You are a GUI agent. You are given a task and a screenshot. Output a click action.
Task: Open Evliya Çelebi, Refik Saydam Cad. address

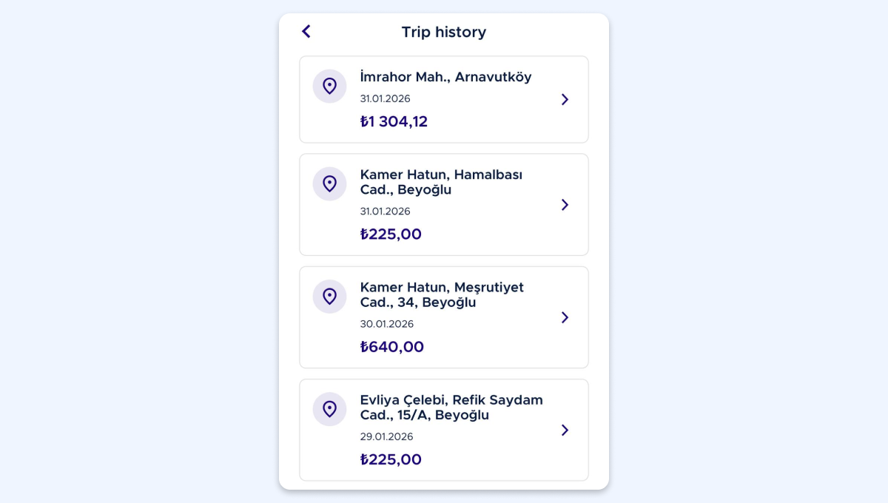451,408
